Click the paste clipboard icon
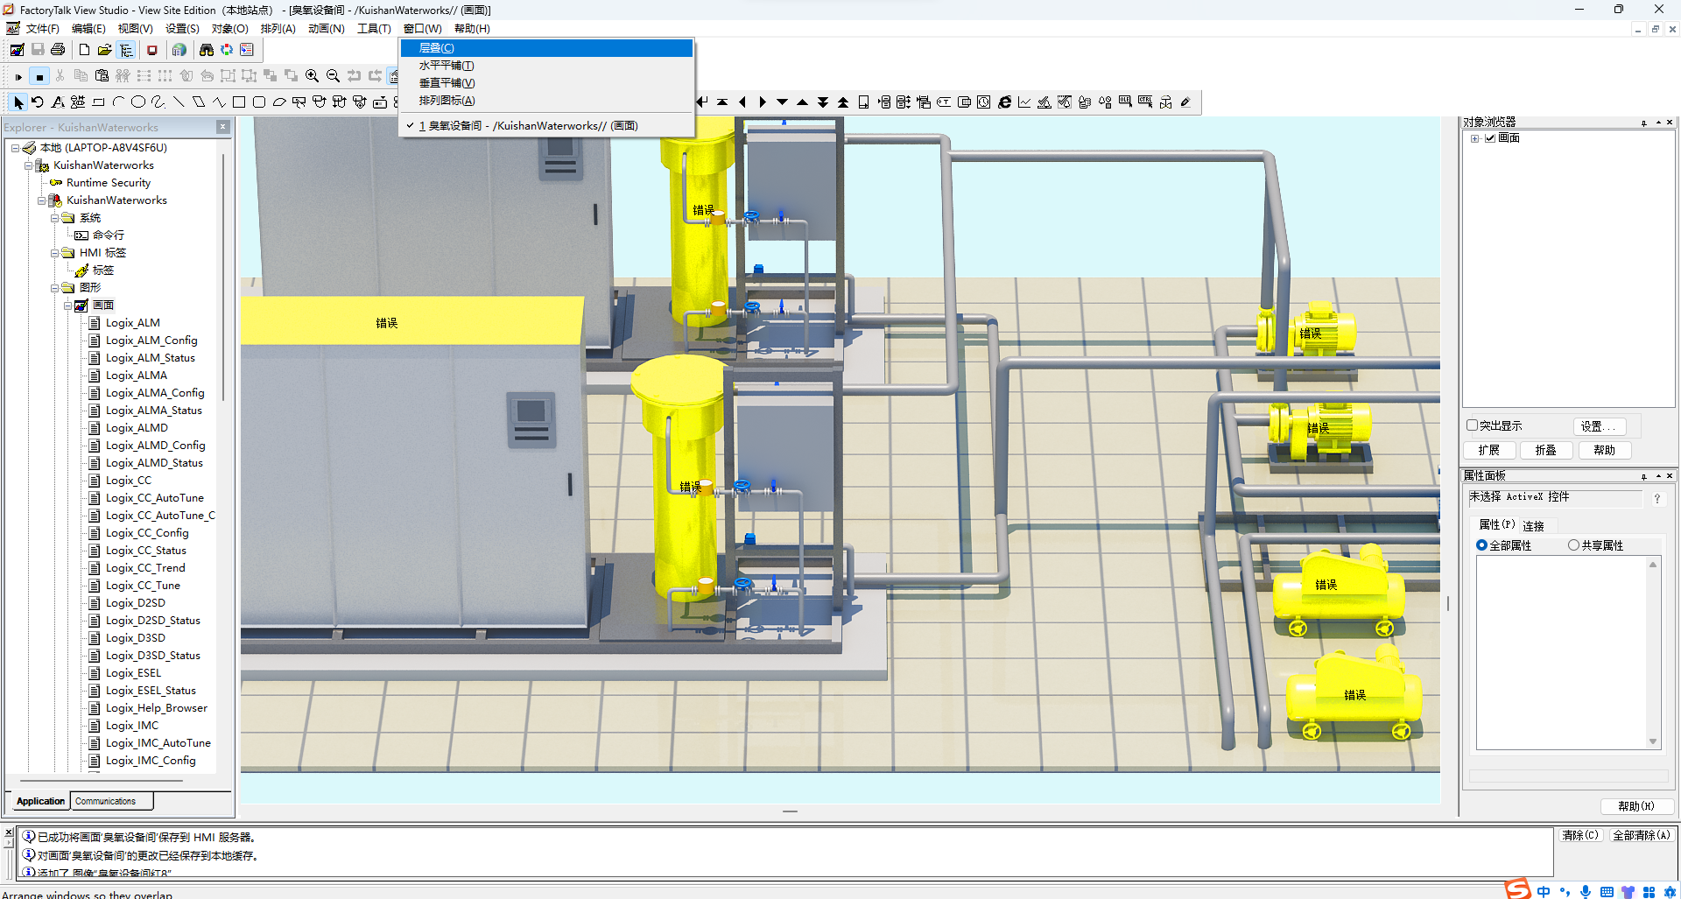The width and height of the screenshot is (1681, 899). coord(102,76)
